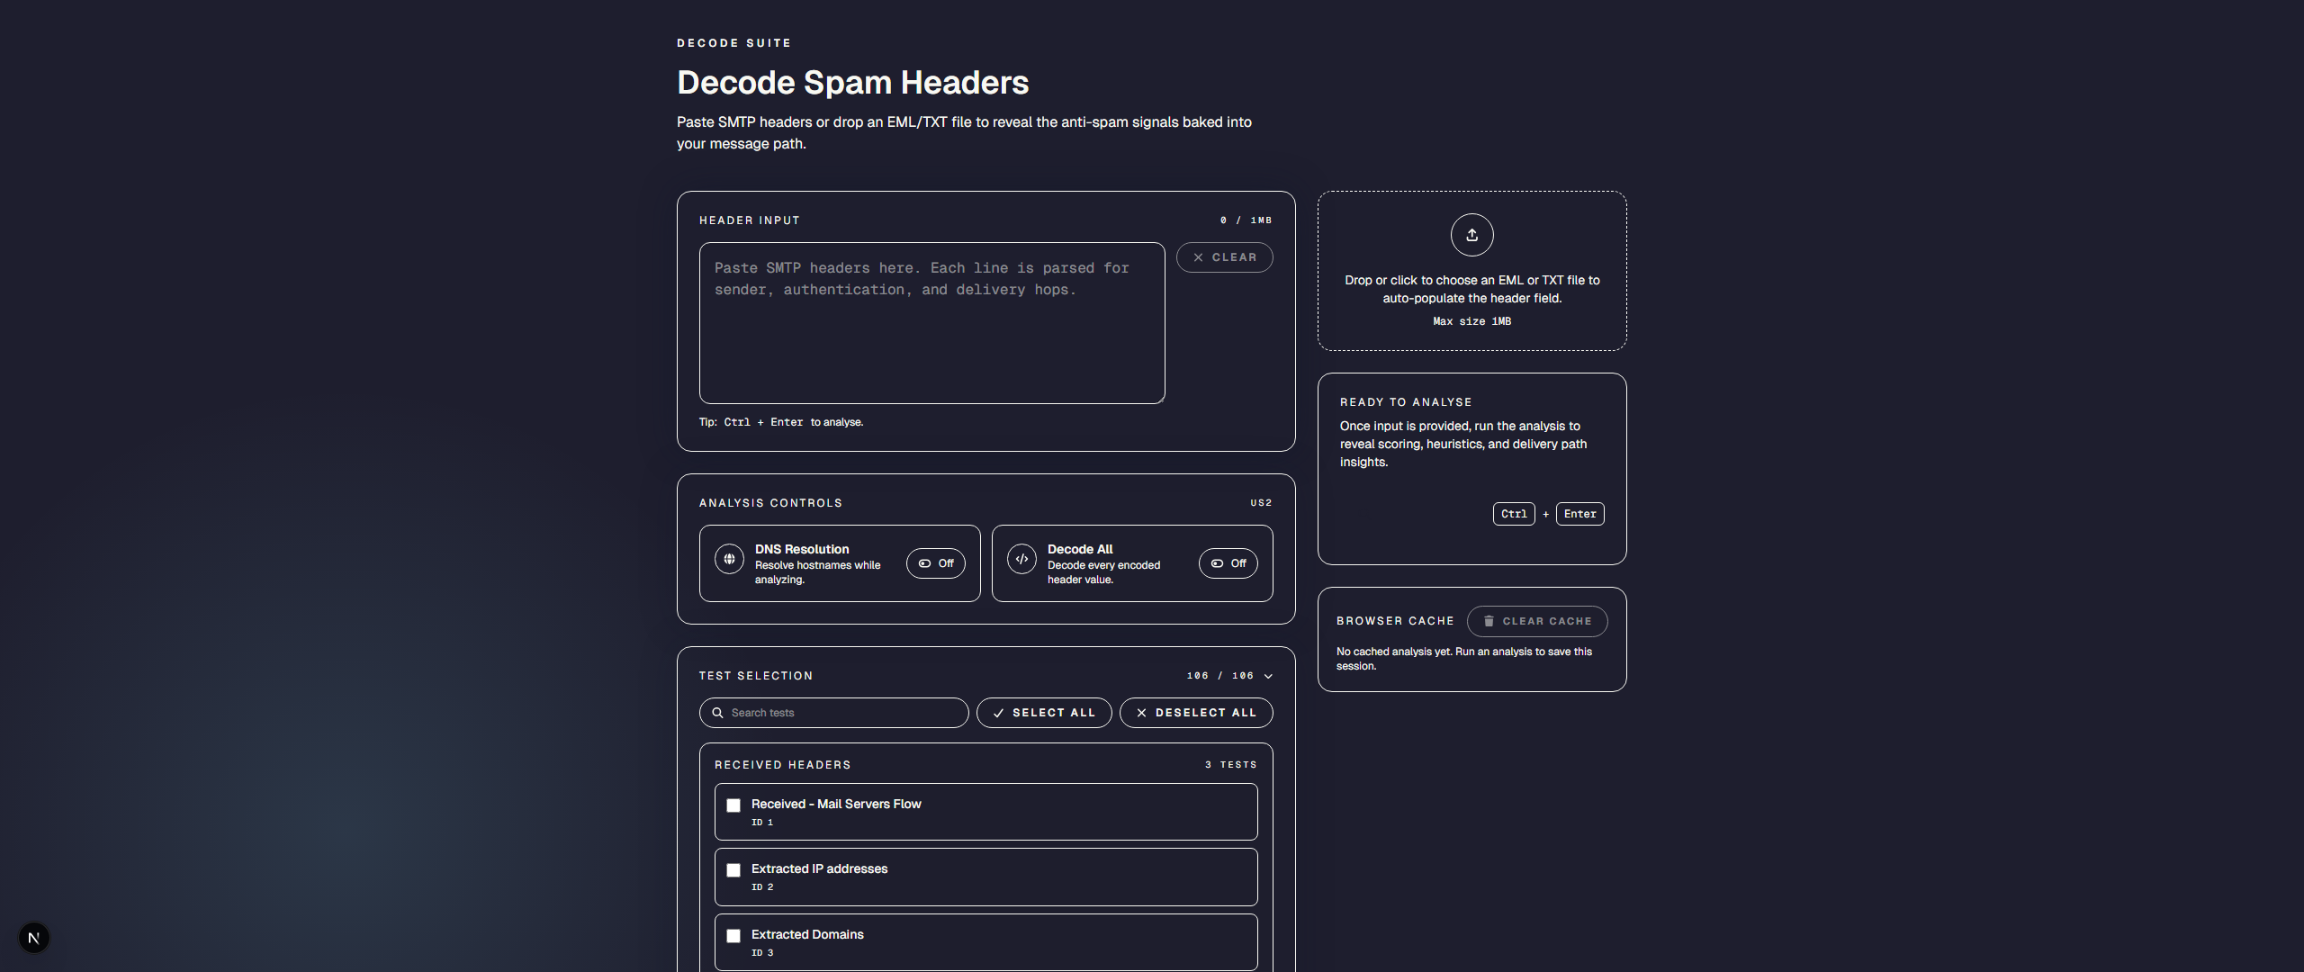Click the Ctrl key hint button
The width and height of the screenshot is (2304, 972).
(x=1513, y=514)
